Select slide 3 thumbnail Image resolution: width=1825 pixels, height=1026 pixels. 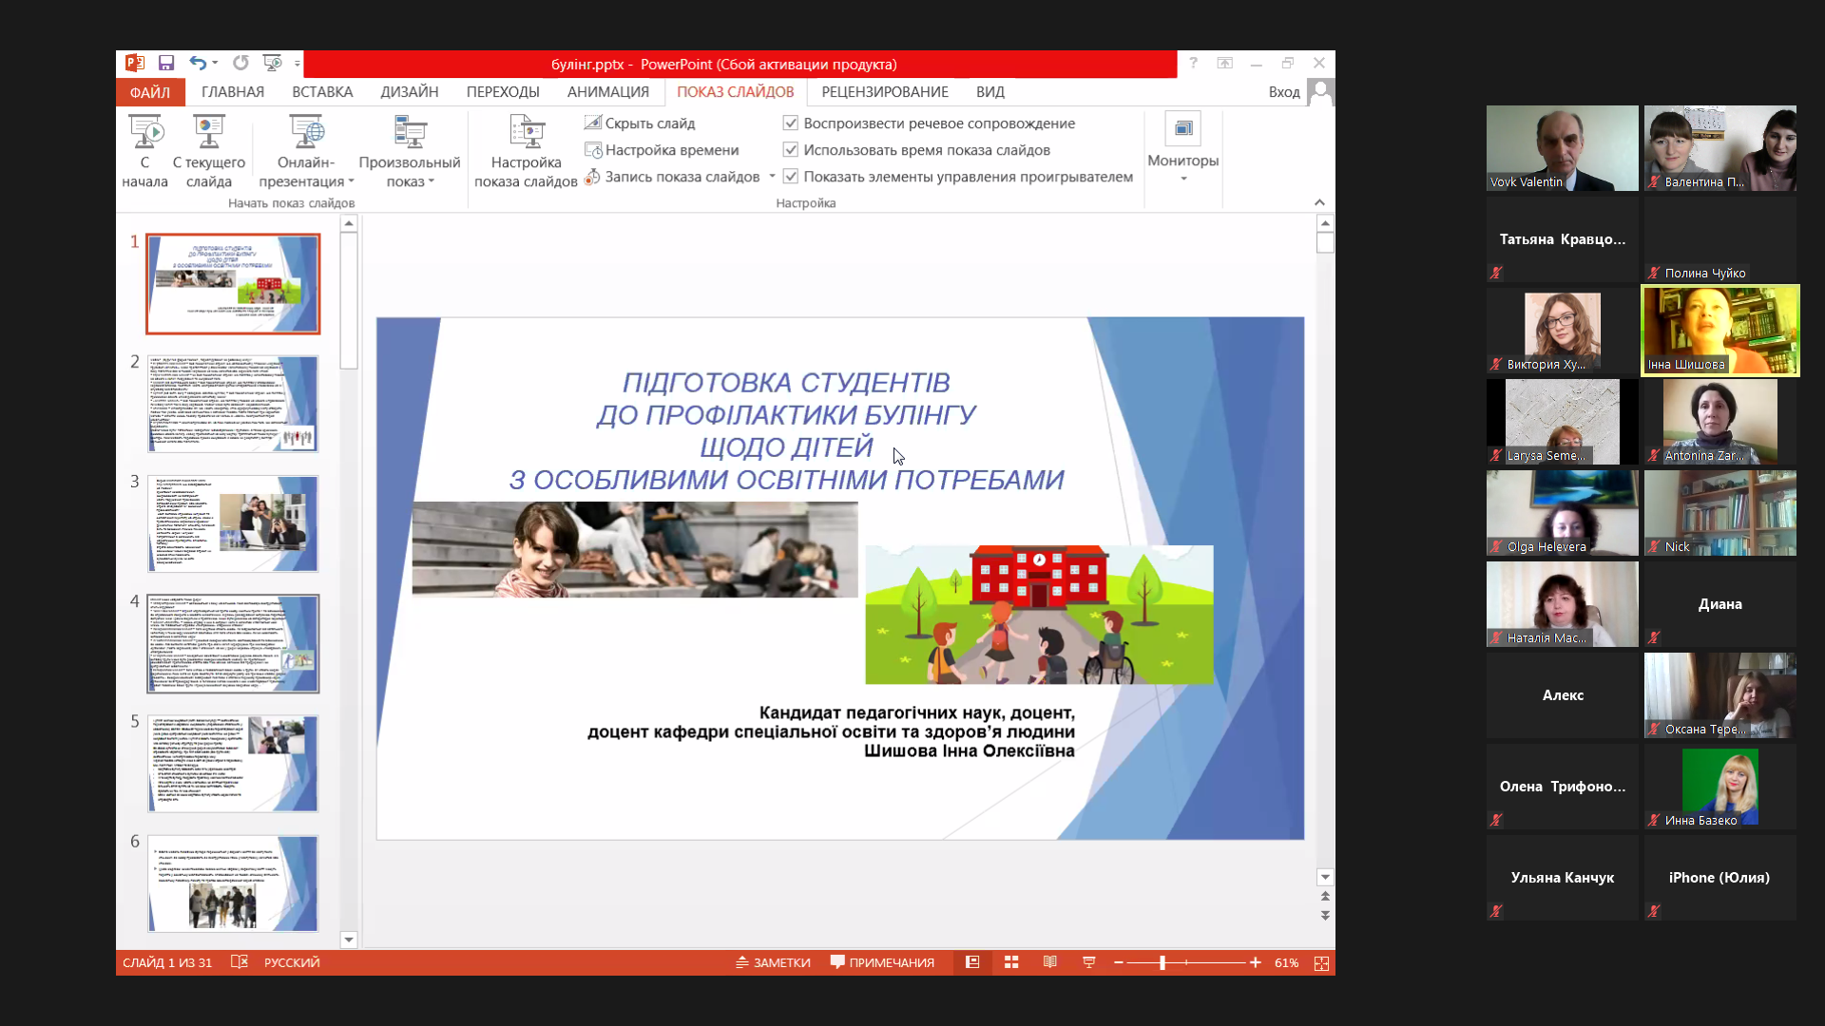[x=233, y=523]
